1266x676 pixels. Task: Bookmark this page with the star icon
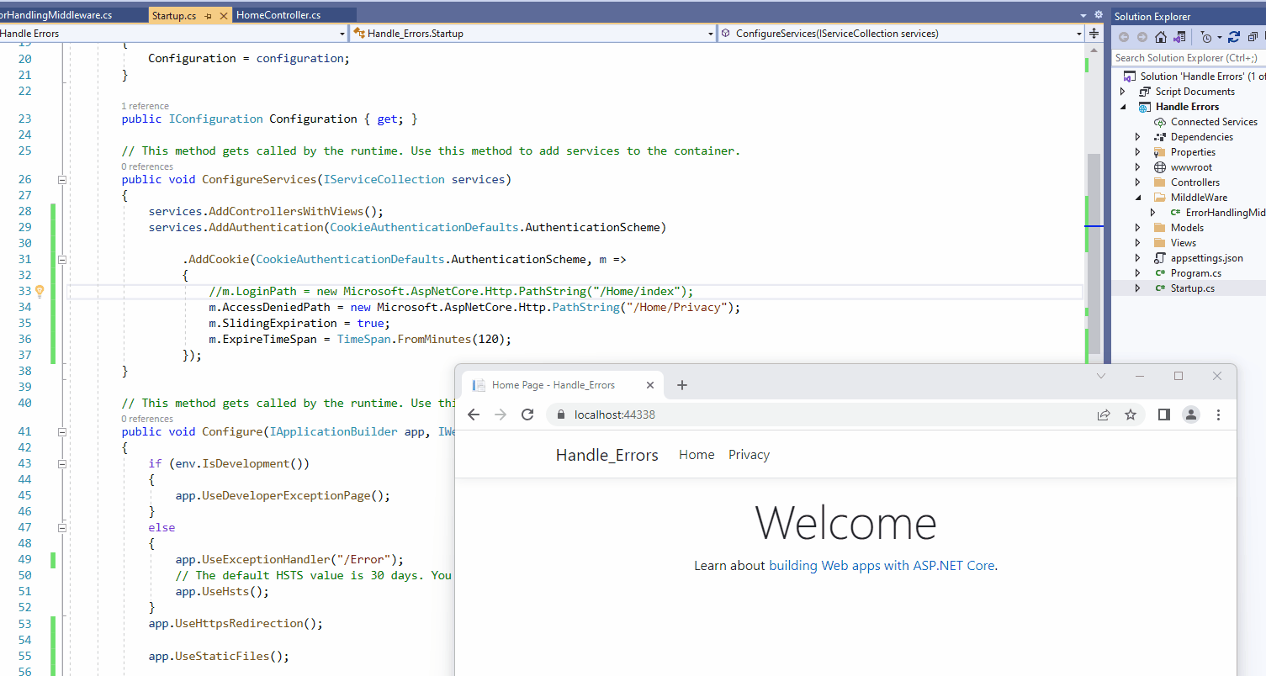click(1131, 415)
